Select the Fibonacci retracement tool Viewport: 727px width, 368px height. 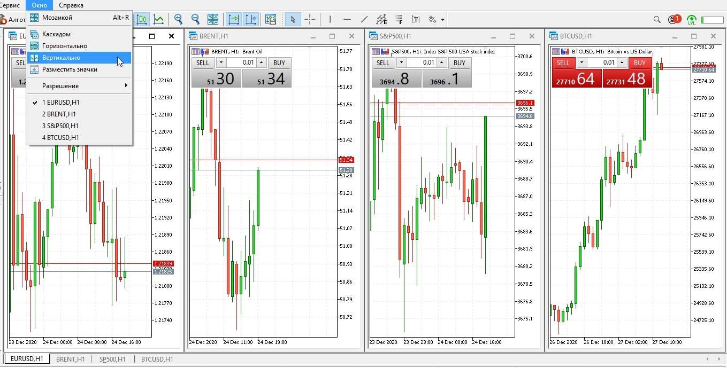[399, 20]
